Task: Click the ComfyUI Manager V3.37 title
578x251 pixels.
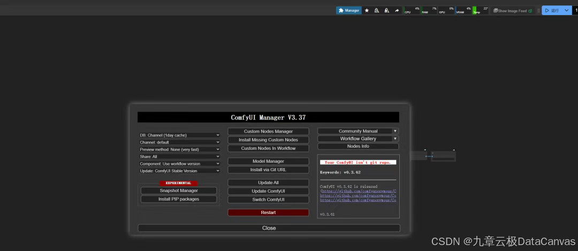Action: [268, 118]
